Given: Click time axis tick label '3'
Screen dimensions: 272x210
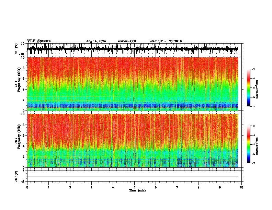Looking at the screenshot, I should pyautogui.click(x=91, y=187).
